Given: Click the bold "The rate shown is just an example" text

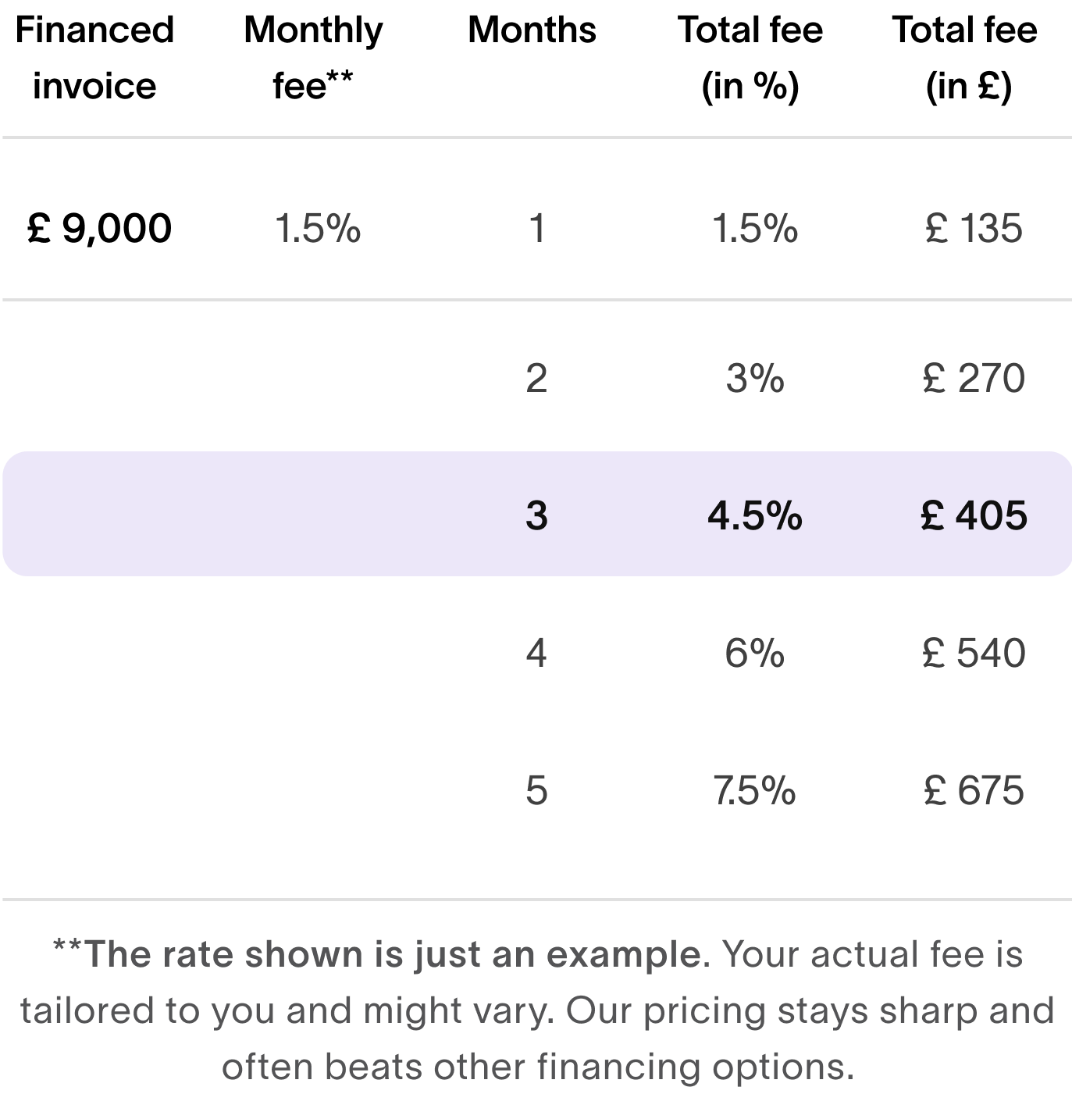Looking at the screenshot, I should point(390,955).
